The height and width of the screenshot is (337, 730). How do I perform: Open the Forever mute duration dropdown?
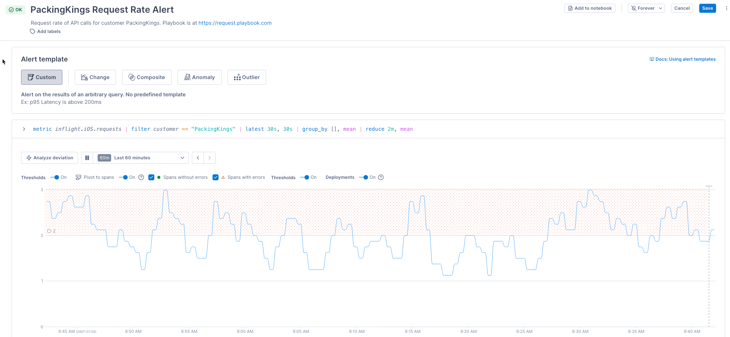pos(646,8)
